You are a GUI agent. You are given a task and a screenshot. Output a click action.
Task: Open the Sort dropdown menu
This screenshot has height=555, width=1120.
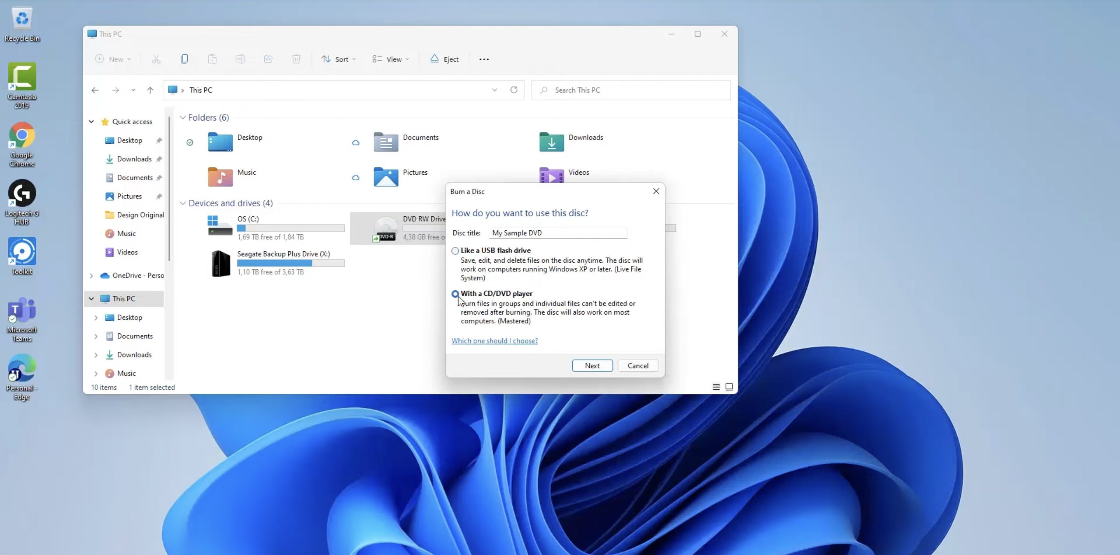[x=339, y=59]
